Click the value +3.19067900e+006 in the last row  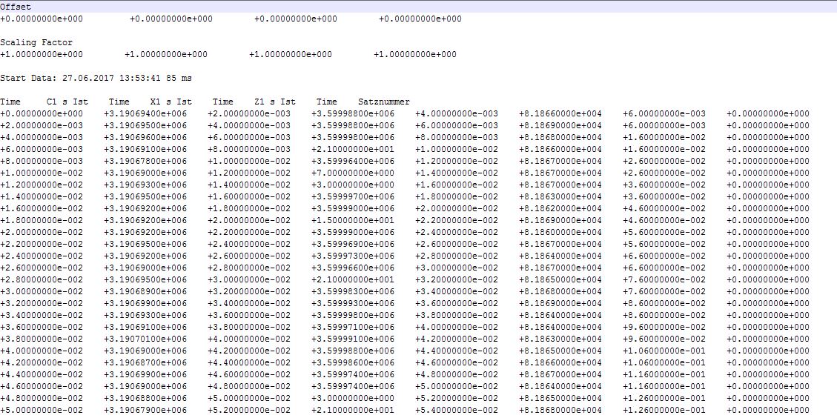click(x=145, y=410)
